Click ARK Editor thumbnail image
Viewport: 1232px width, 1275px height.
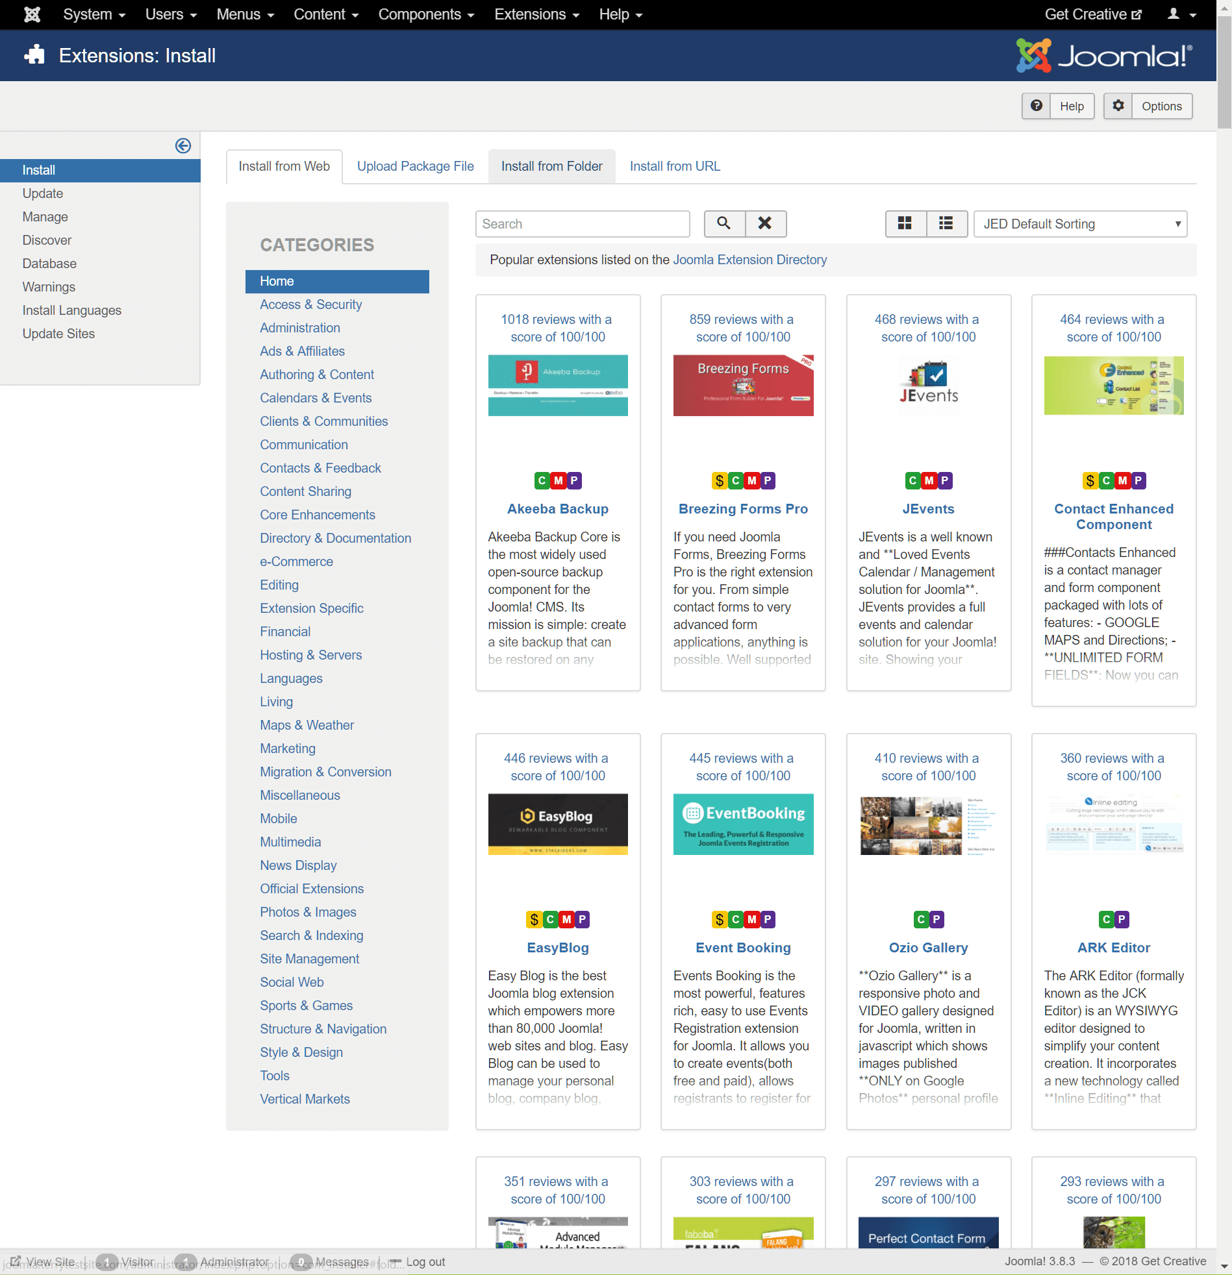tap(1113, 824)
